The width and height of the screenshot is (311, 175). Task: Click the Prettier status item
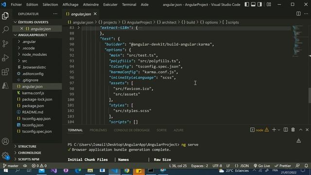coord(283,166)
